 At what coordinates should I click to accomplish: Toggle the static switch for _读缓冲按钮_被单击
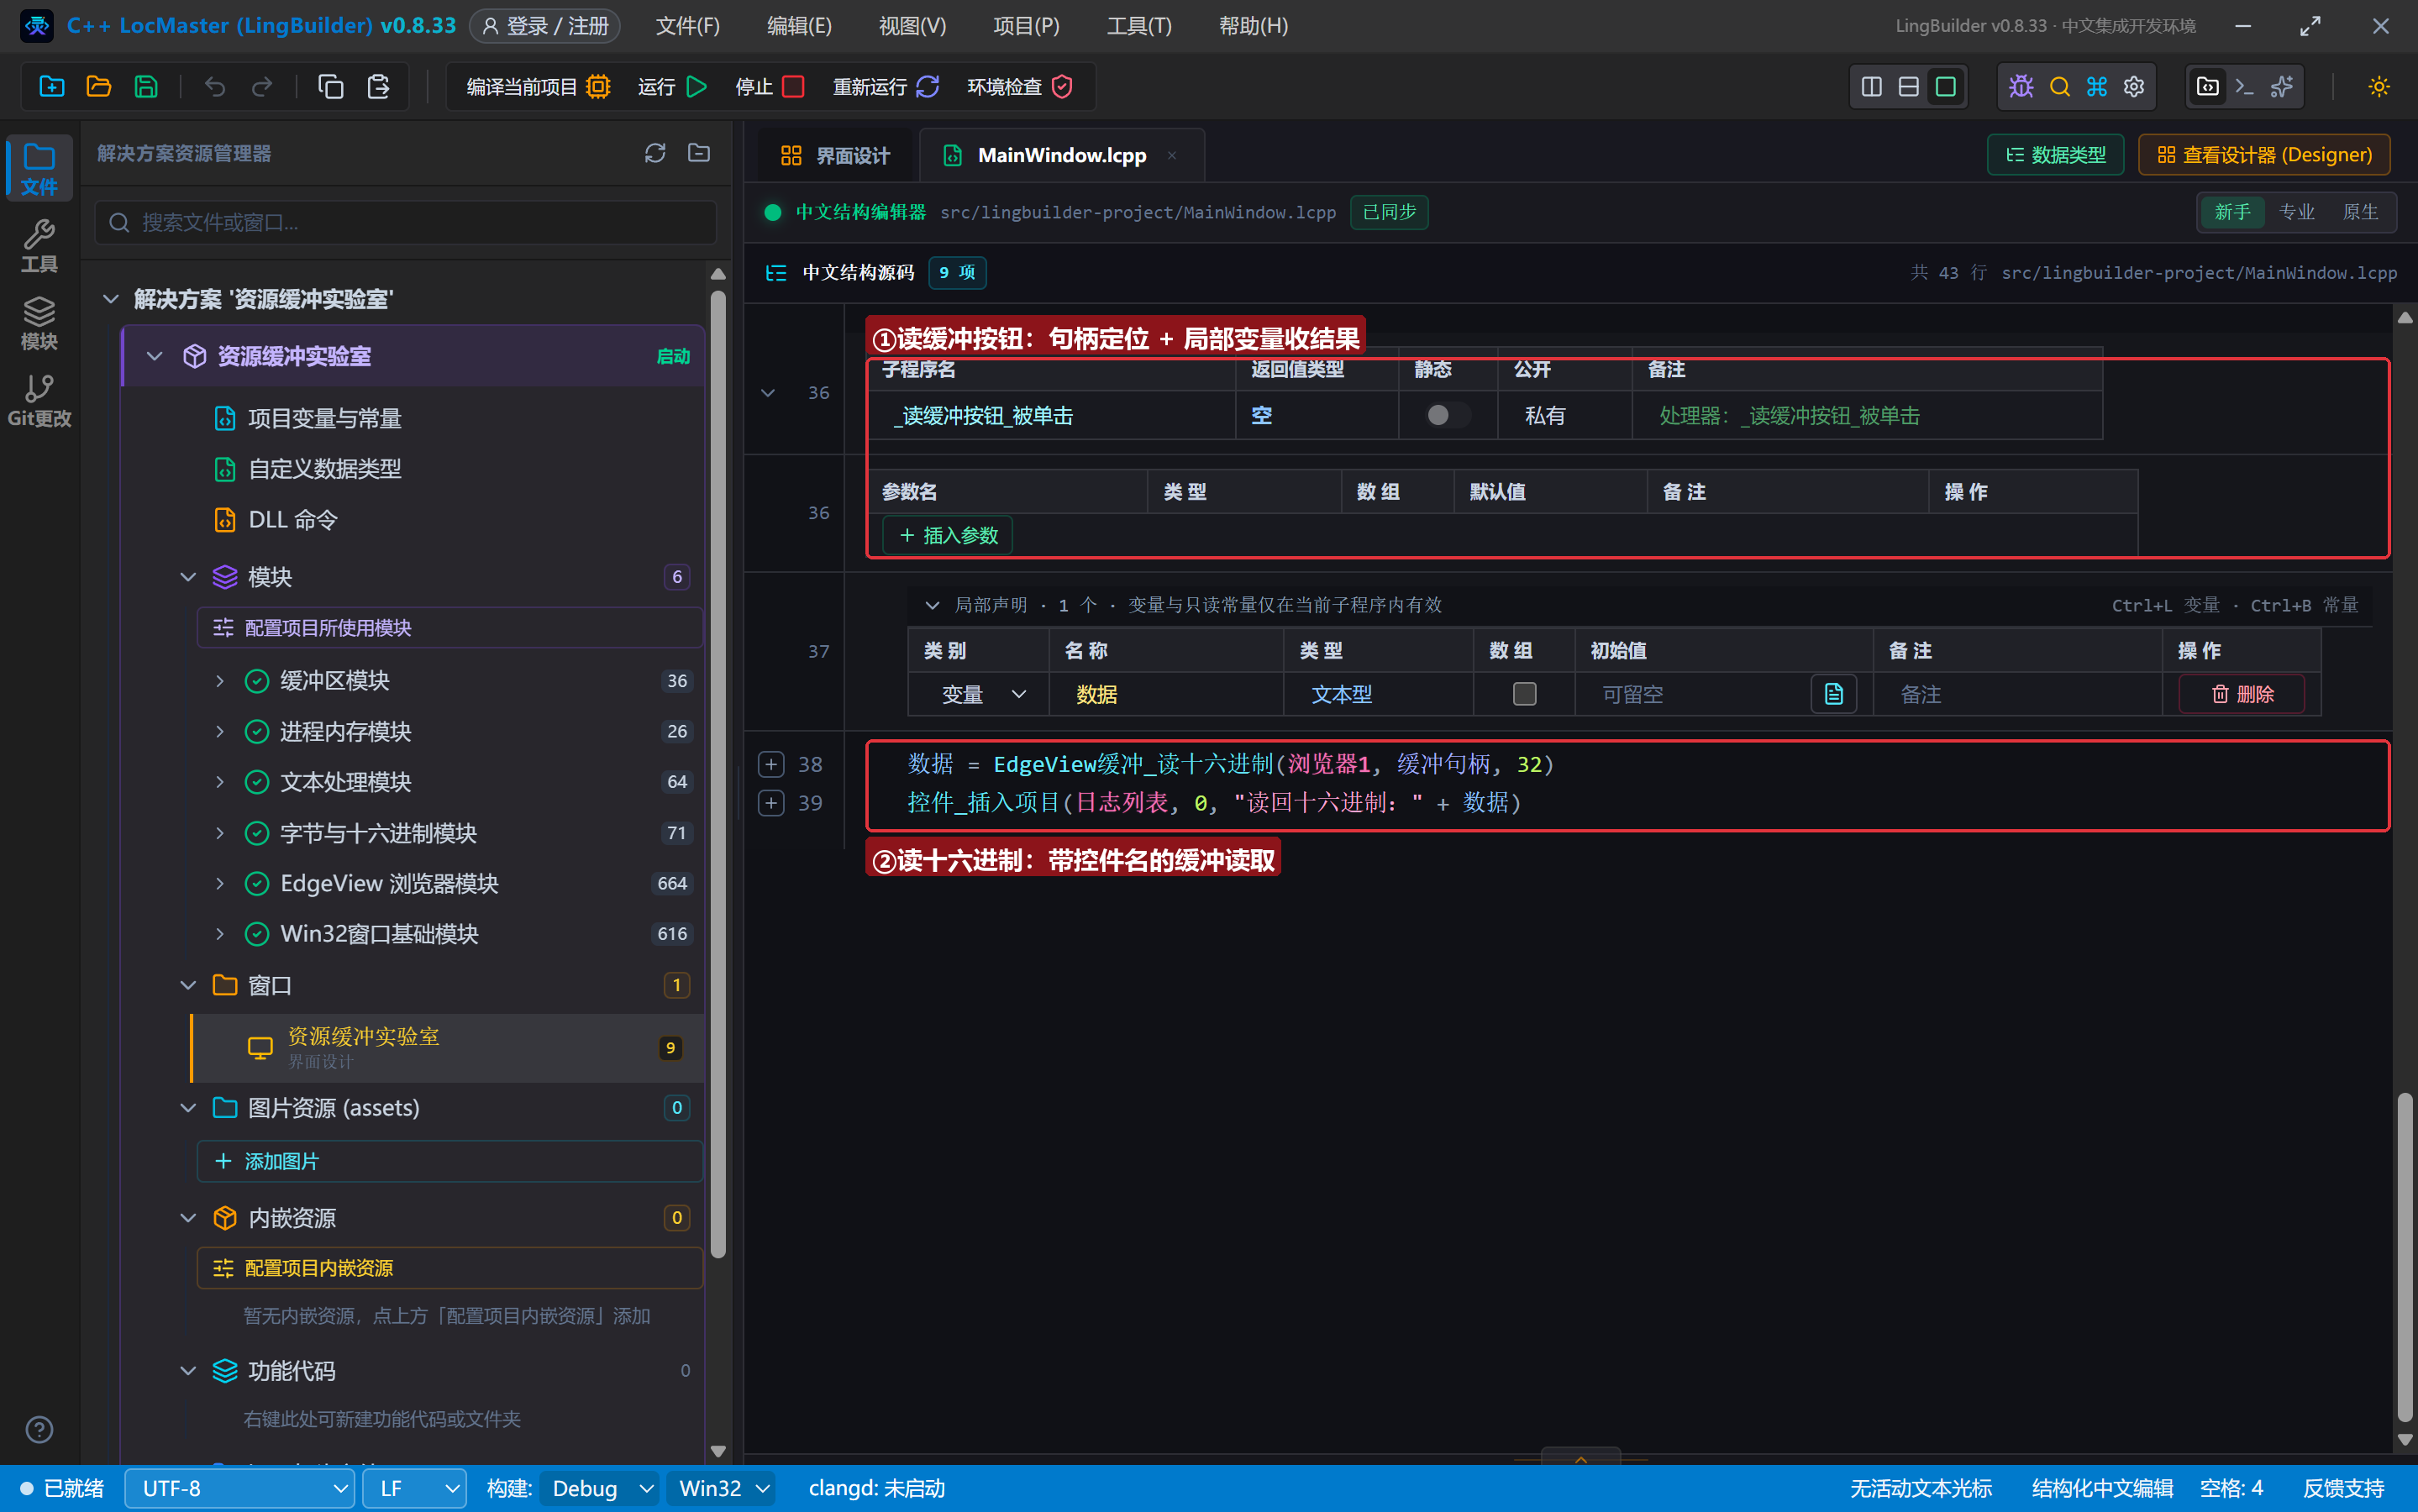pos(1447,415)
